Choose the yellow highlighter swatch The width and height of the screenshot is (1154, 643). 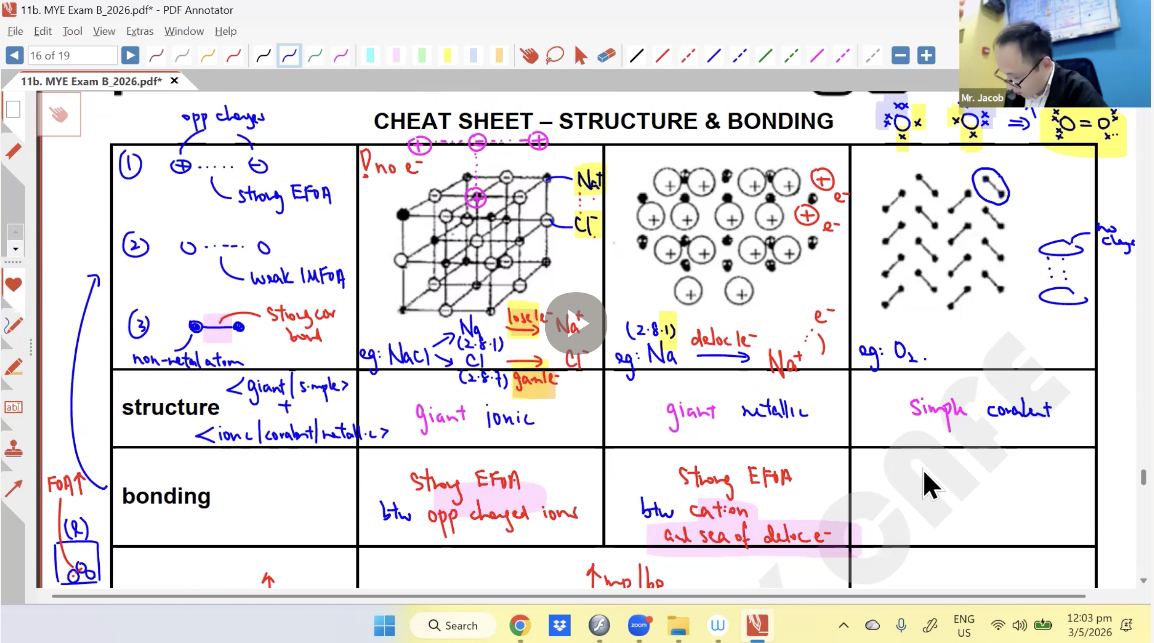tap(447, 55)
